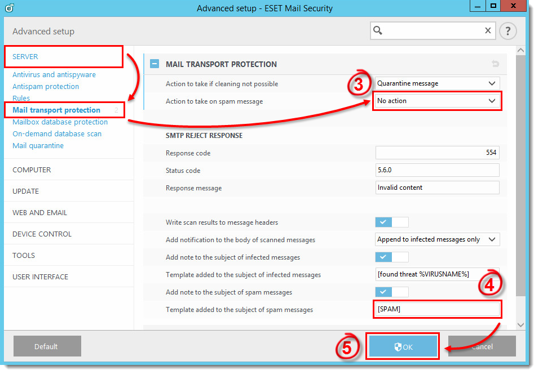Click the search magnifier icon
Image resolution: width=534 pixels, height=370 pixels.
click(x=378, y=31)
